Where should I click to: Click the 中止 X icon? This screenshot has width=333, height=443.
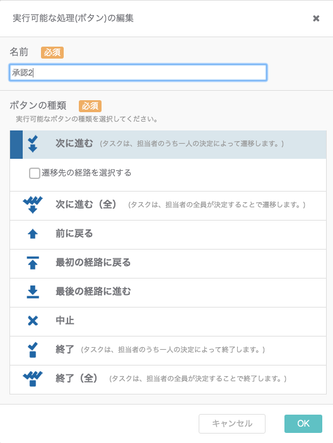[x=33, y=321]
